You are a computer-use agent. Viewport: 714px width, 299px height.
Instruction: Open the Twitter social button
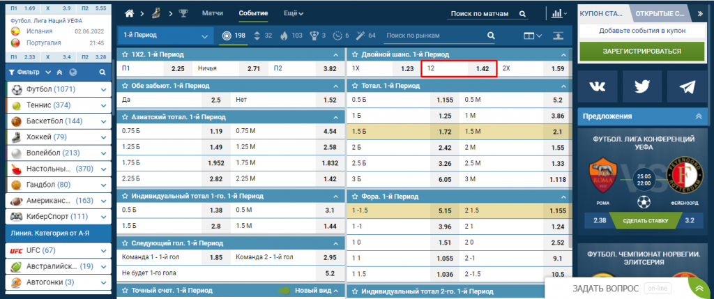642,86
